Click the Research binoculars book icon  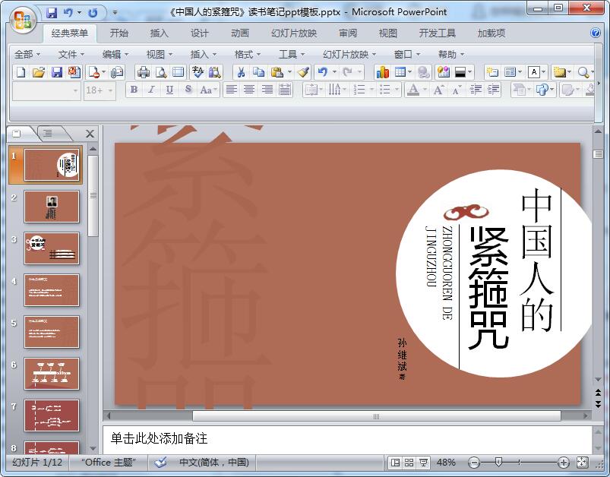coord(215,72)
